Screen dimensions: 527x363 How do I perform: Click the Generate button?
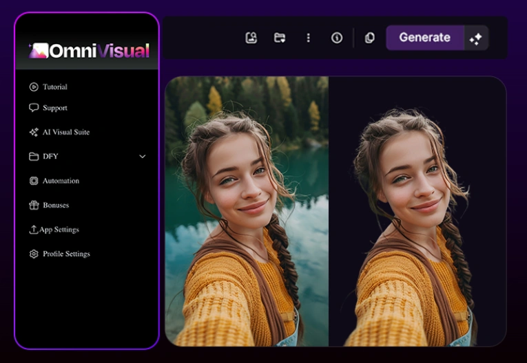tap(425, 38)
